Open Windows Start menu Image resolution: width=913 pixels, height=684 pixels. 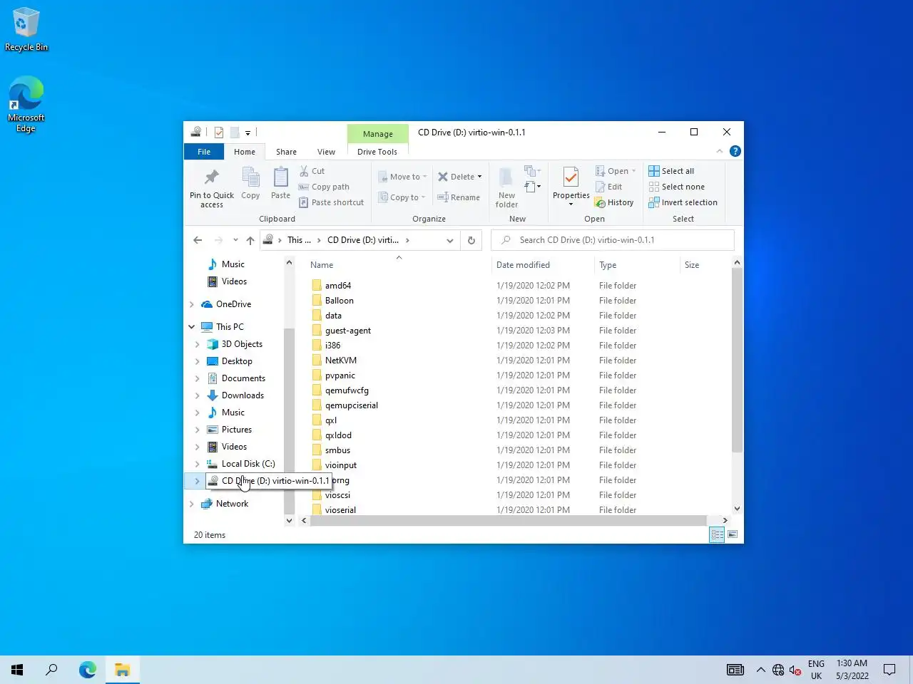(17, 670)
